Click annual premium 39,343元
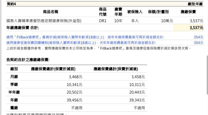This screenshot has height=115, width=208. 137,100
